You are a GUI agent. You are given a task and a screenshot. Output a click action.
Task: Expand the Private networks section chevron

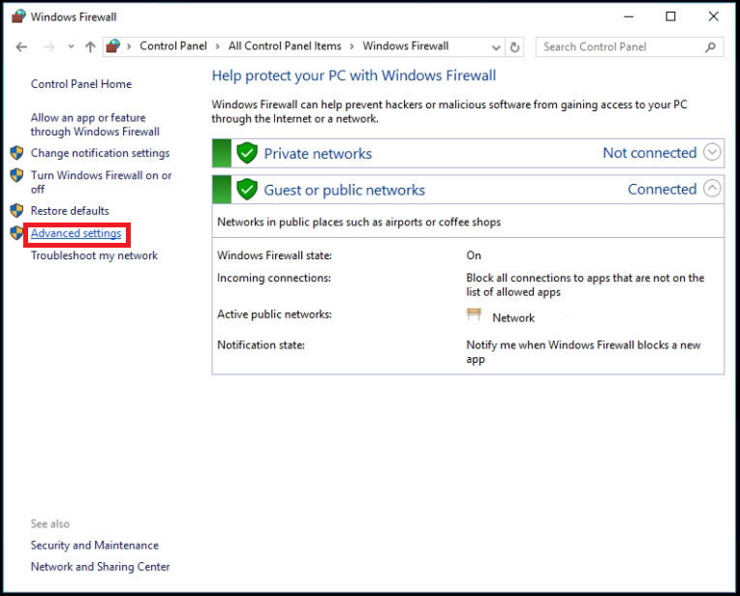tap(713, 152)
